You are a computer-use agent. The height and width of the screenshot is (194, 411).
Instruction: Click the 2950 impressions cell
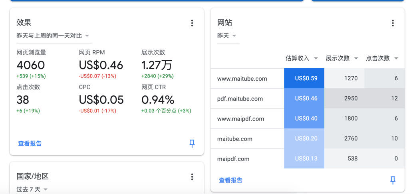tap(344, 99)
